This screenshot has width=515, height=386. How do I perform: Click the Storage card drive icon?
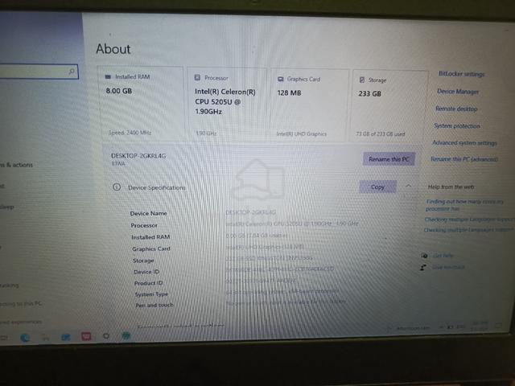[x=362, y=80]
